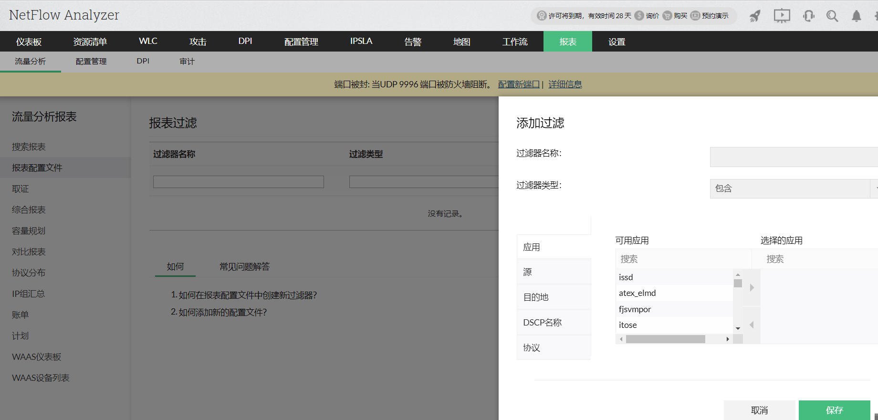Viewport: 878px width, 420px height.
Task: Click the rocket quick-start icon
Action: (x=755, y=16)
